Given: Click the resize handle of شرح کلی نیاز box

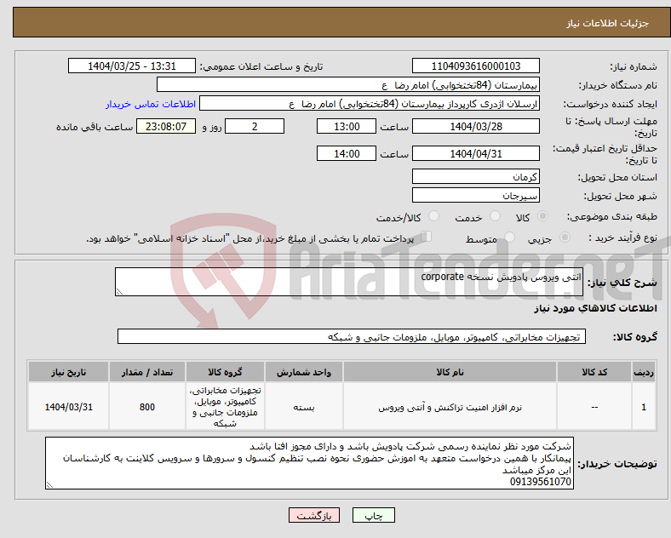Looking at the screenshot, I should point(119,292).
